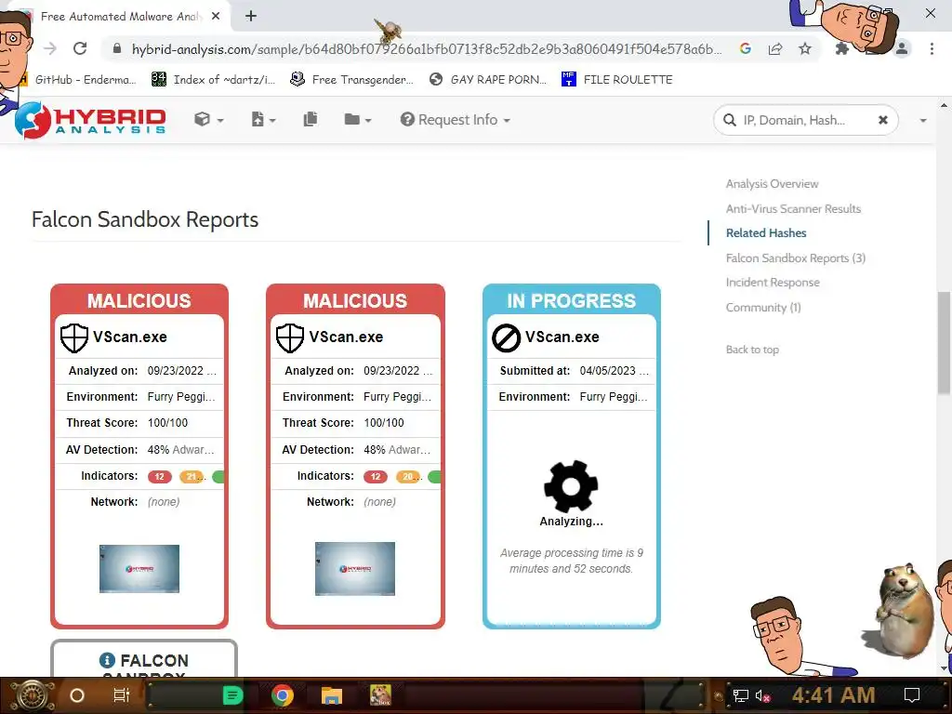Go forward in browser history
The image size is (952, 714).
50,48
